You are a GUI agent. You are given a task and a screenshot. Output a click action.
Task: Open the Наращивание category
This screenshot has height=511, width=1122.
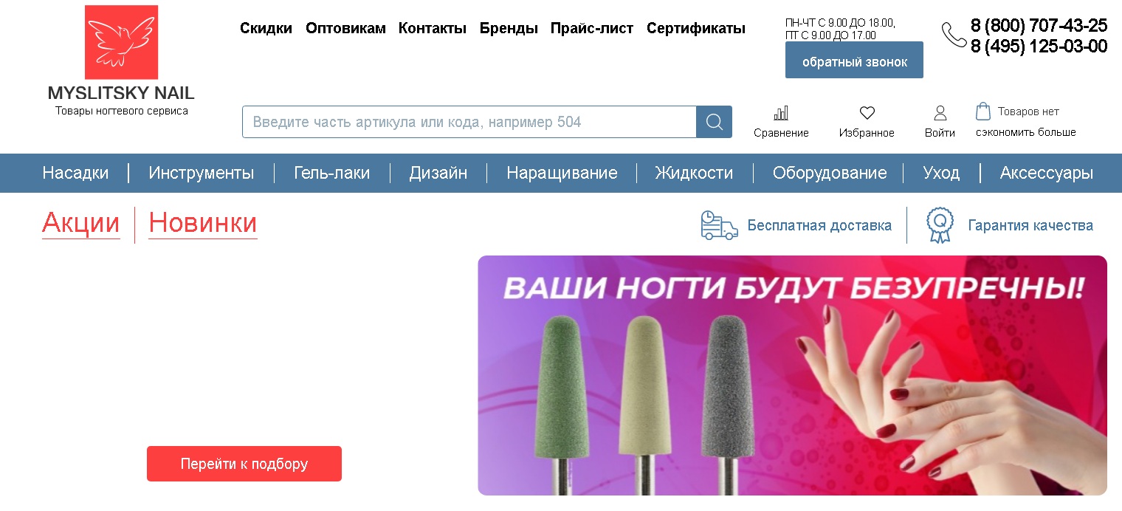[x=562, y=173]
